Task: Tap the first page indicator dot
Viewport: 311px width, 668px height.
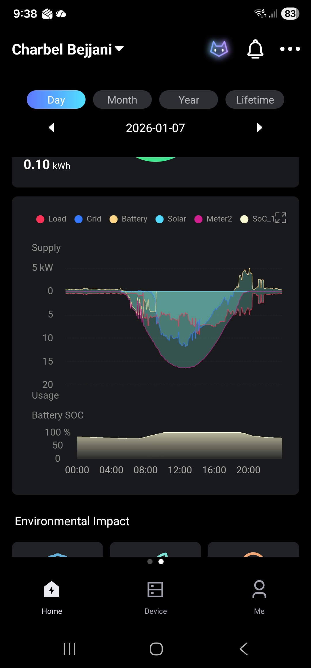Action: 150,562
